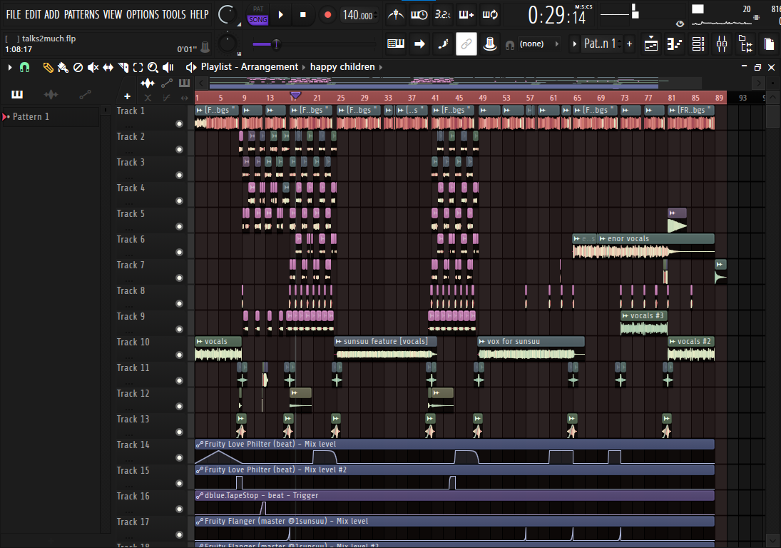Expand the arrow after 'Playlist - Arrangement'

(x=303, y=67)
